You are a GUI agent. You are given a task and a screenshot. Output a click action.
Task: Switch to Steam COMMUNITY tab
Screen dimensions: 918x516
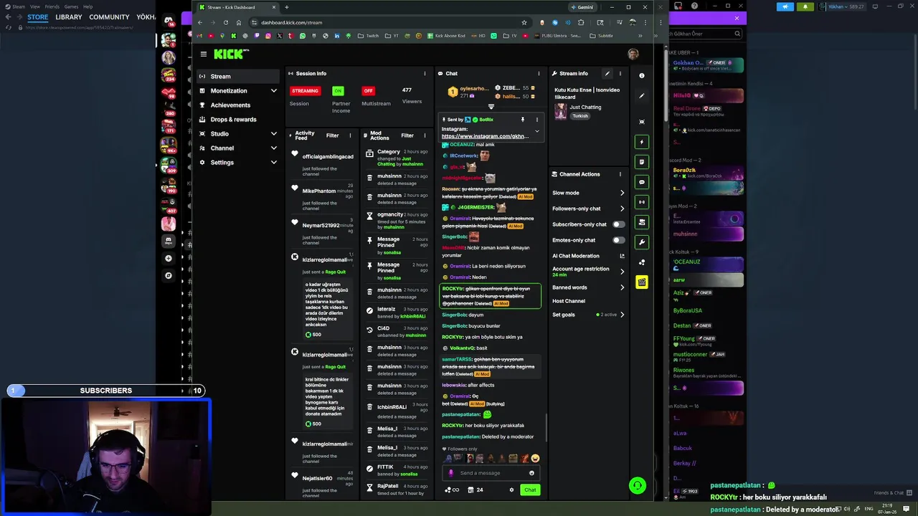pos(109,17)
